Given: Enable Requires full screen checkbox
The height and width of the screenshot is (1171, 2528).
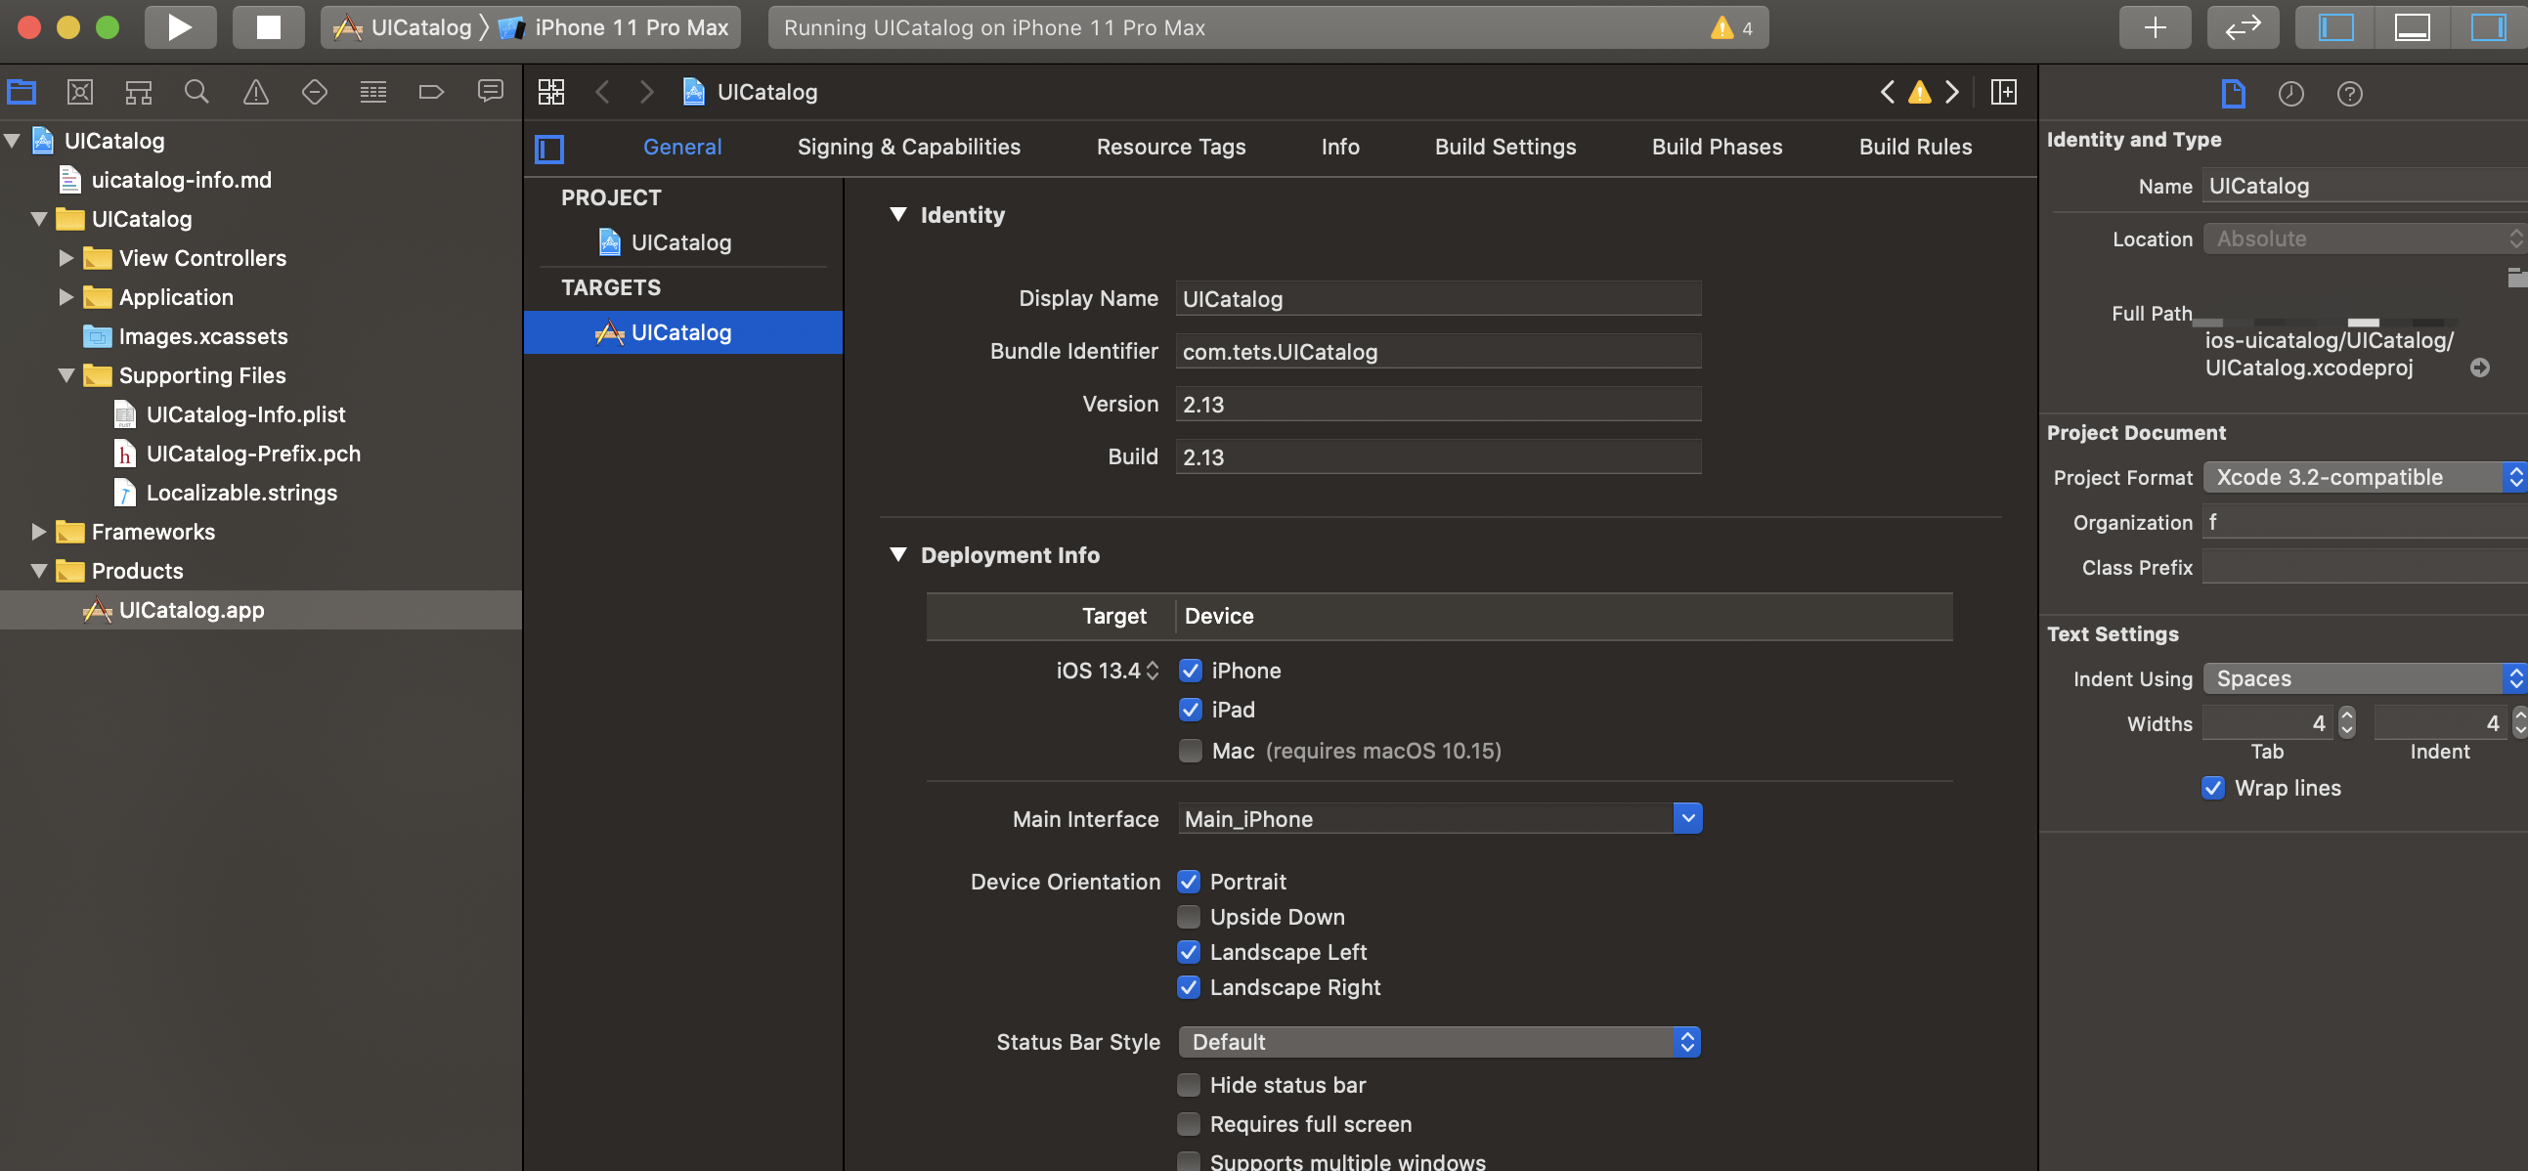Looking at the screenshot, I should [x=1188, y=1124].
